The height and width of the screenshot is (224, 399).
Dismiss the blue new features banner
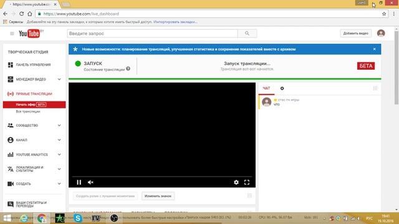[374, 49]
